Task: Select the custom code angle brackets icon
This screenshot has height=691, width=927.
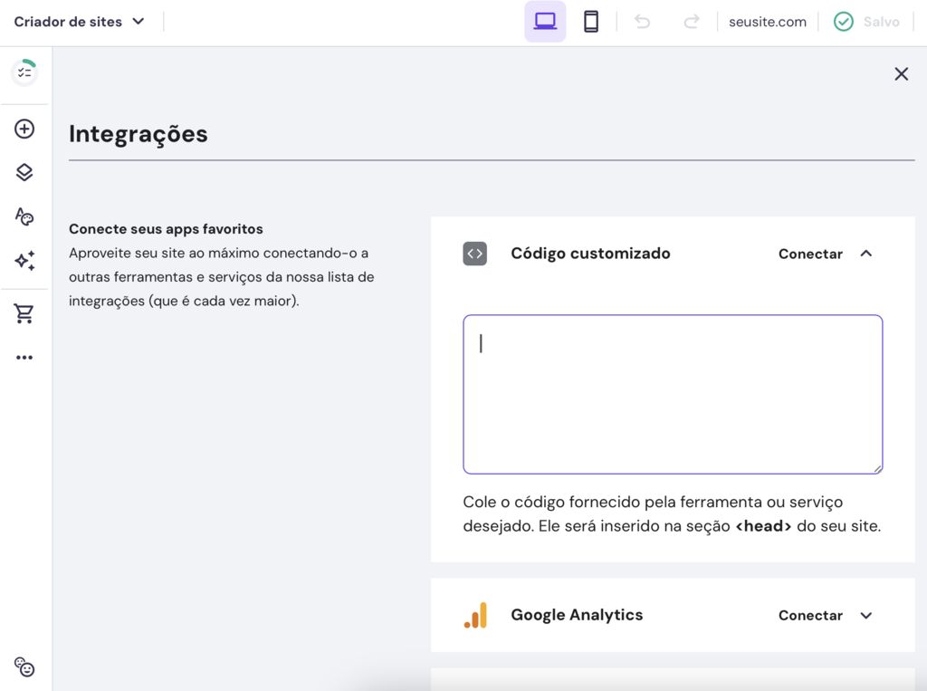Action: click(x=474, y=254)
